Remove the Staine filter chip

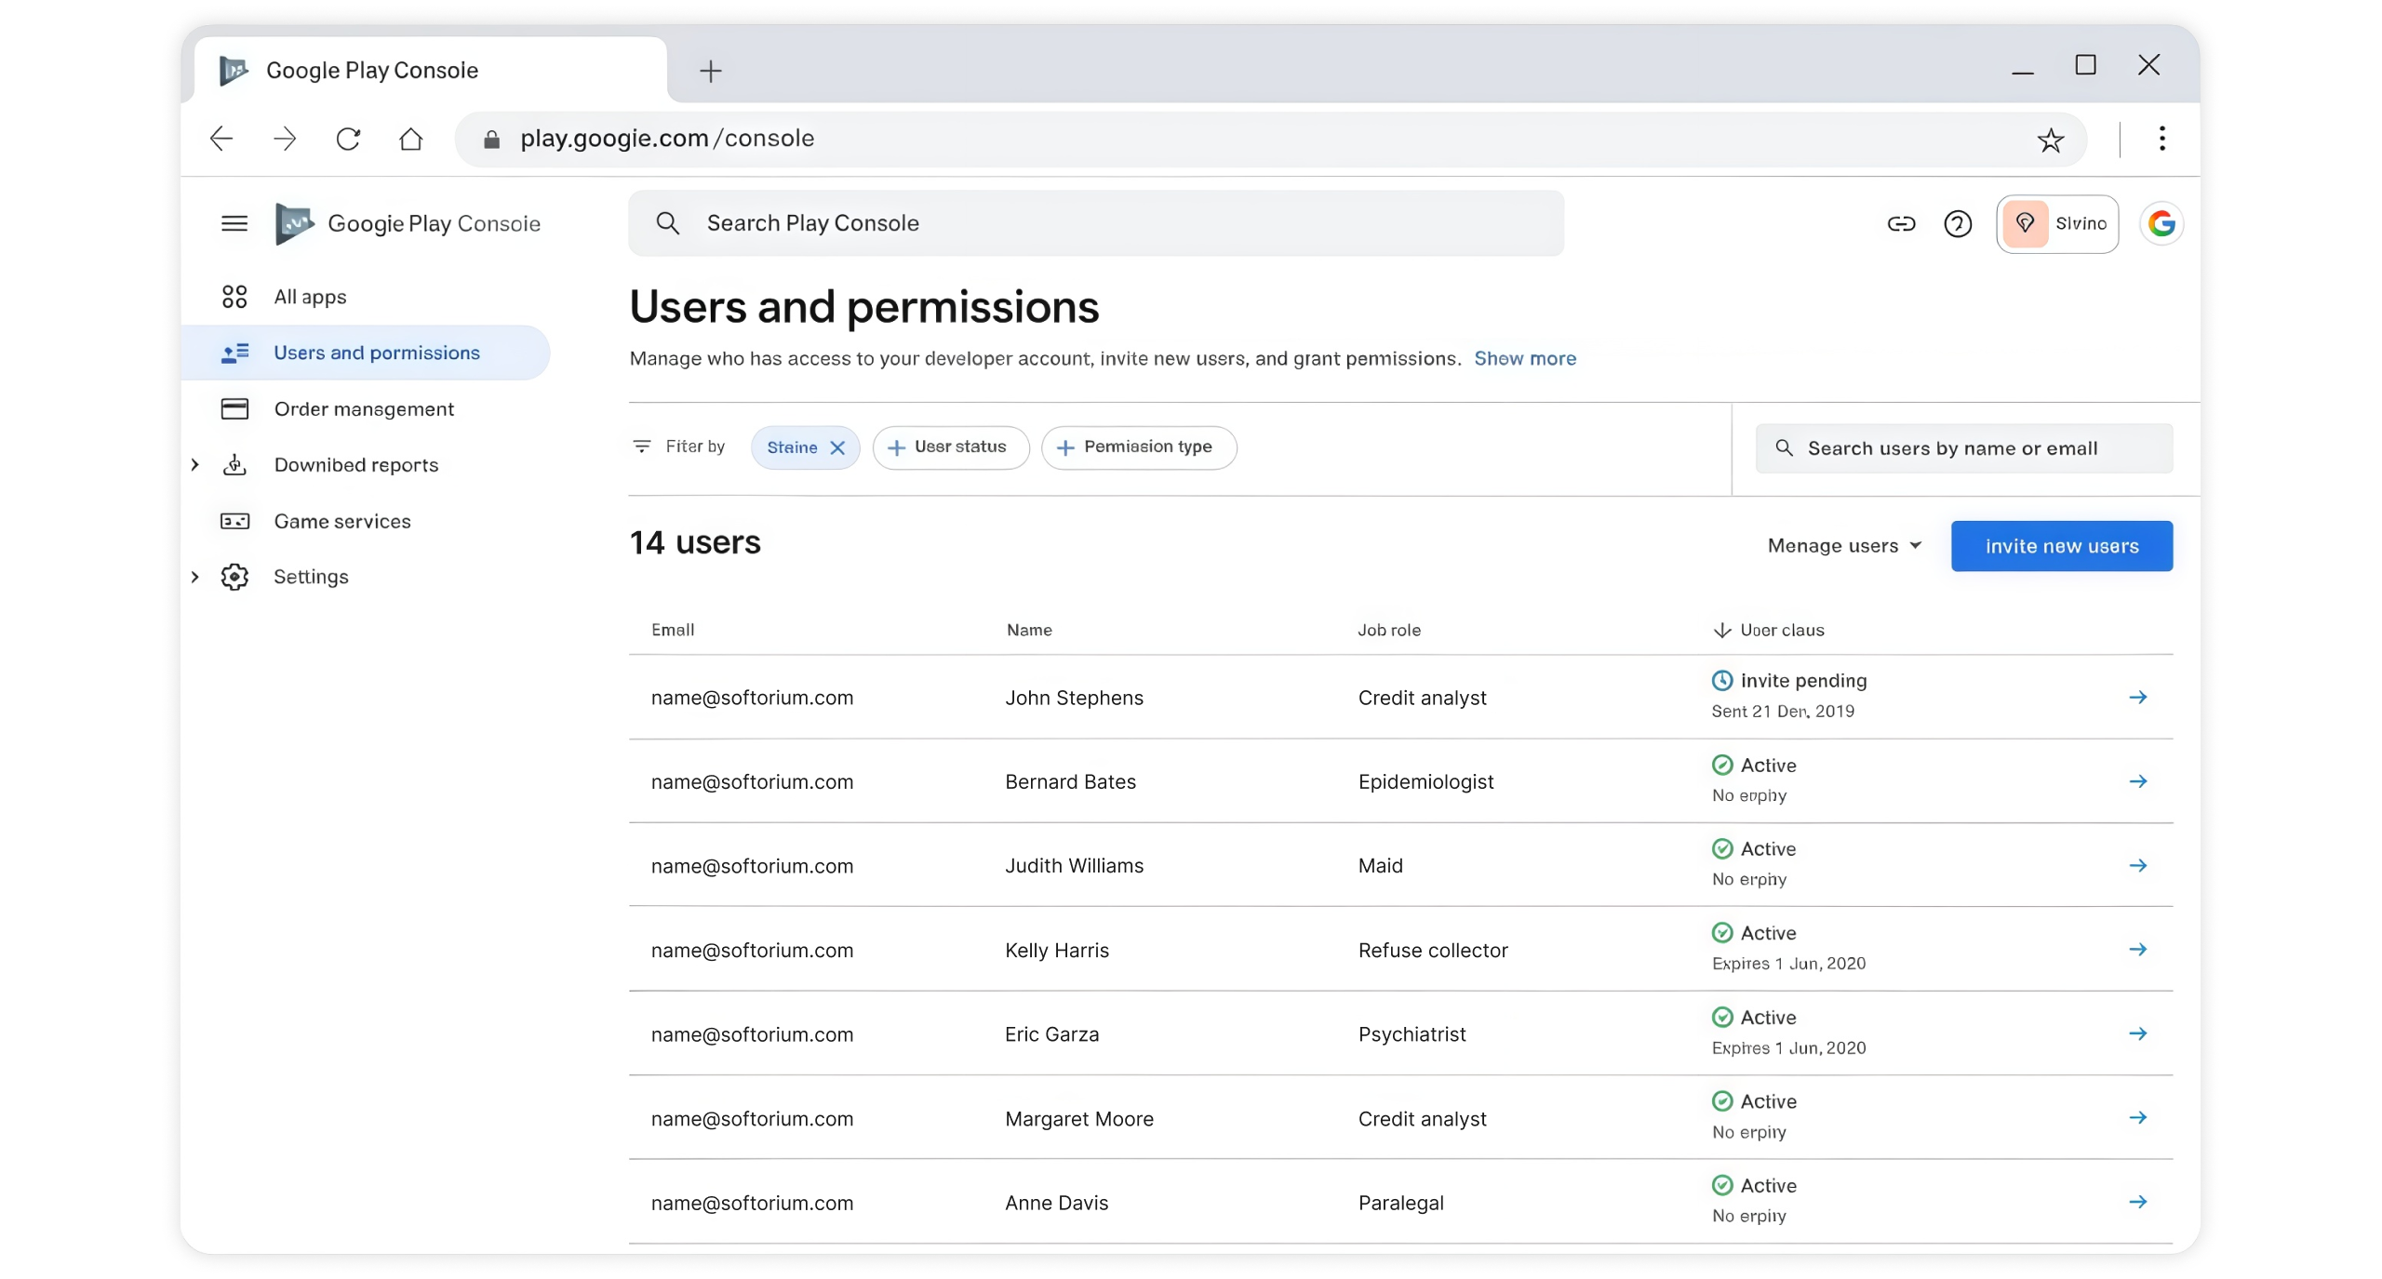[837, 447]
